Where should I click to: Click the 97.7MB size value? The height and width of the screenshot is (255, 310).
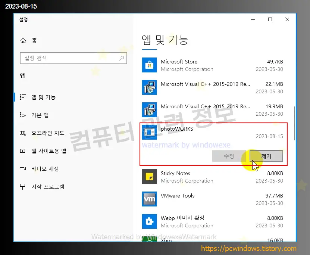point(274,196)
